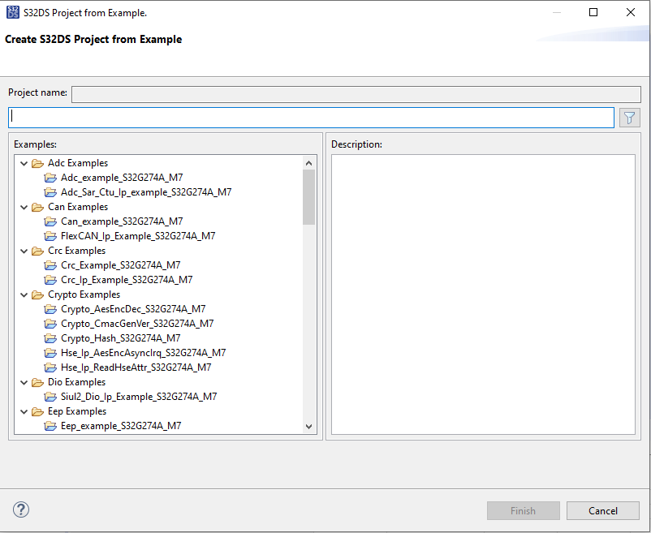Select Hse_Ip_ReadHseAttr_S32G274A_M7

(x=136, y=367)
